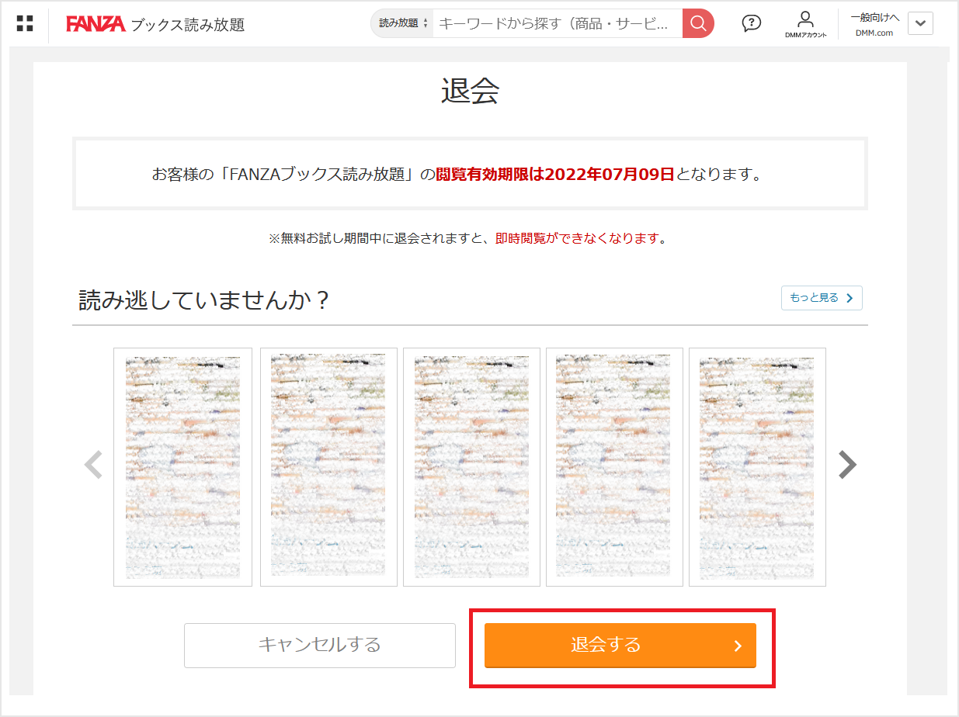Show next books with right carousel arrow
Viewport: 959px width, 717px height.
847,465
